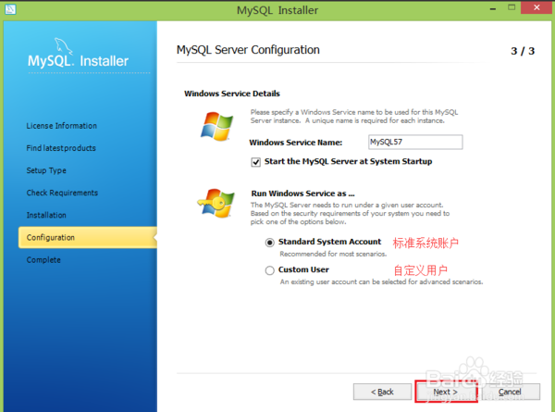Click the Windows Service Name input field
The height and width of the screenshot is (412, 555).
click(x=415, y=142)
